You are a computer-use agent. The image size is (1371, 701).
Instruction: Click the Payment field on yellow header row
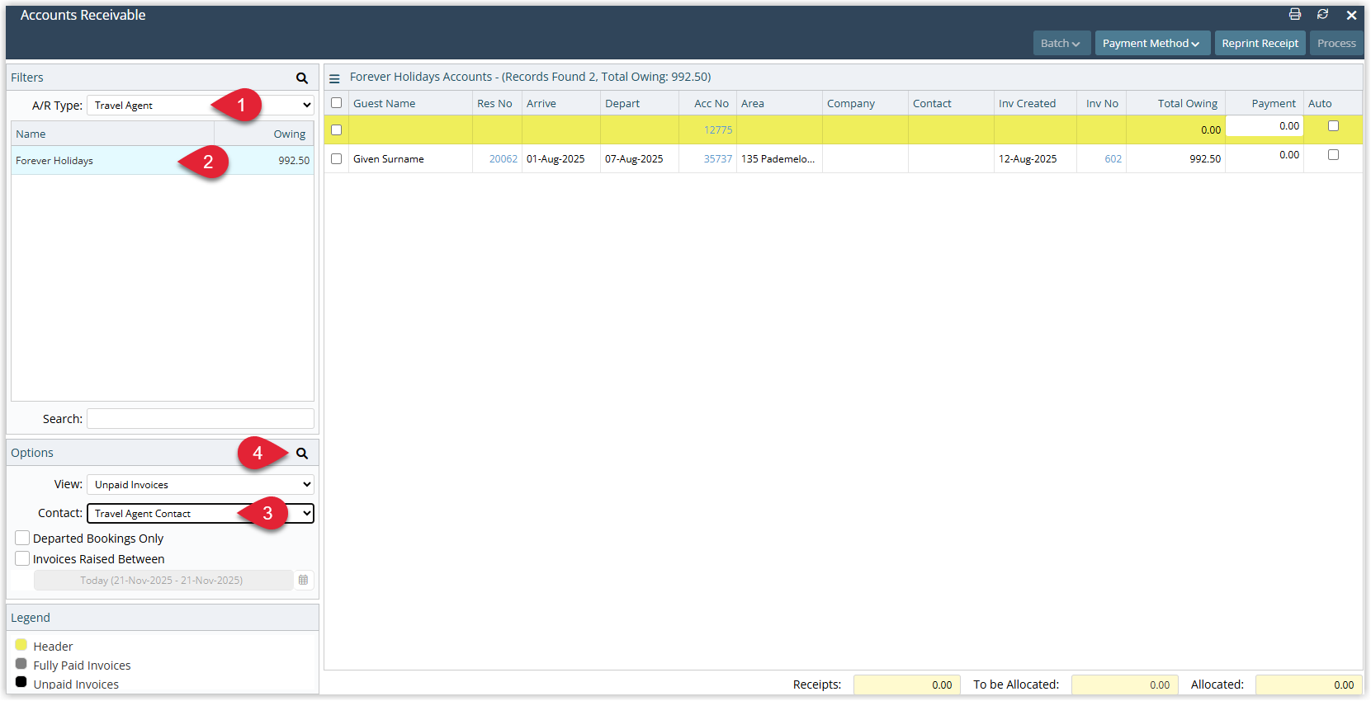(1265, 125)
